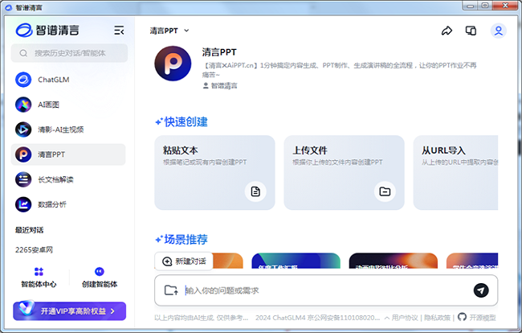522x333 pixels.
Task: Click the 开通VIP享高阶权益 banner
Action: click(70, 310)
